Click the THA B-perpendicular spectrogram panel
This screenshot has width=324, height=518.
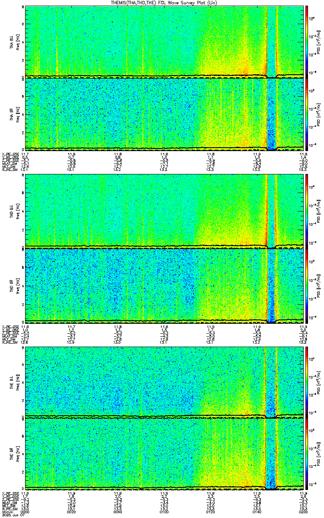click(x=164, y=41)
